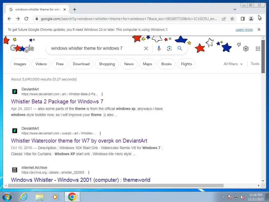269x202 pixels.
Task: Open Google quick settings gear
Action: [x=246, y=49]
